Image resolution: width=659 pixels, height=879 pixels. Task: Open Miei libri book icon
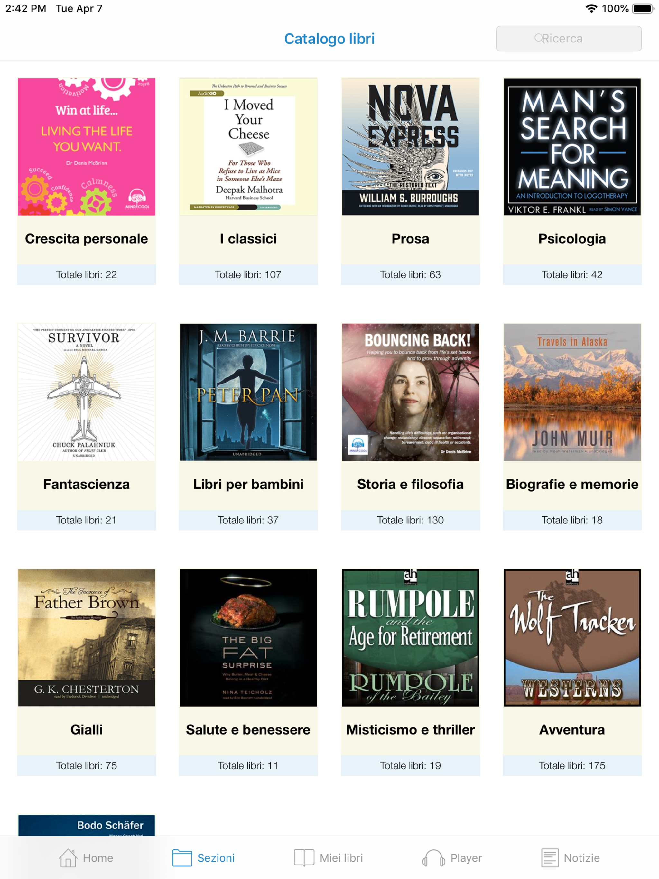304,858
